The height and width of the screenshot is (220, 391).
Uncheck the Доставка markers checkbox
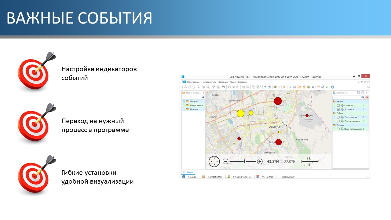(338, 109)
